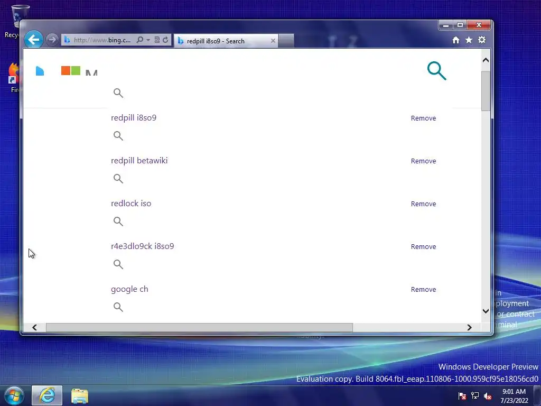This screenshot has width=541, height=406.
Task: Open the address bar dropdown arrow
Action: pos(148,40)
